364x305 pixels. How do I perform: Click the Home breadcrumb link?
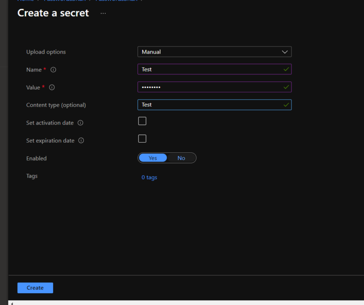[25, 1]
